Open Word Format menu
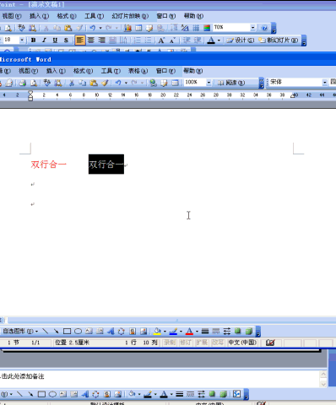The width and height of the screenshot is (336, 405). click(x=83, y=71)
